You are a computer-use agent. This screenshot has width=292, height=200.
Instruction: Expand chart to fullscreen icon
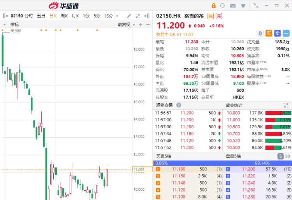(138, 16)
